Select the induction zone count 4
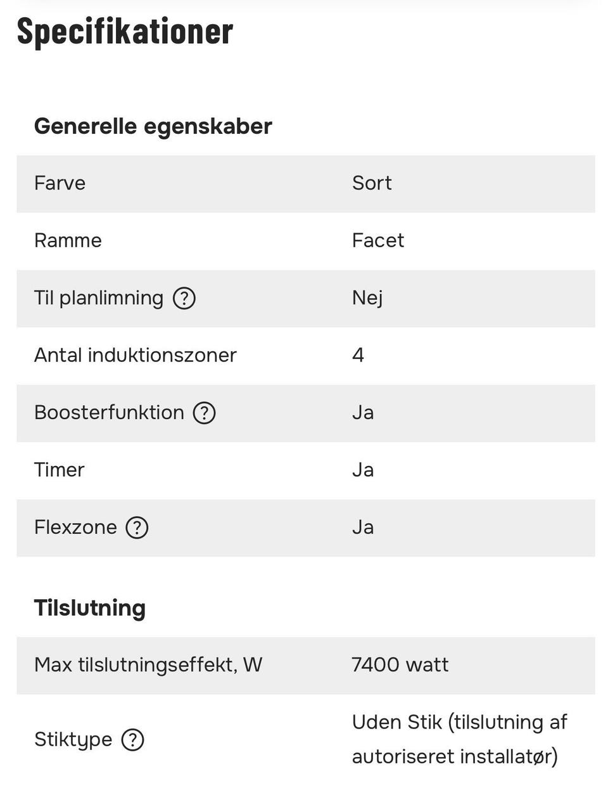The image size is (608, 790). pyautogui.click(x=358, y=355)
